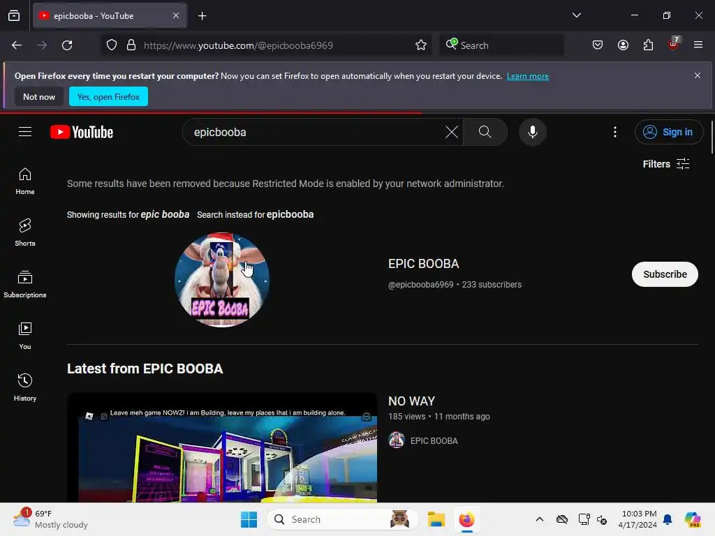
Task: Click the taskbar Search box
Action: pyautogui.click(x=342, y=519)
